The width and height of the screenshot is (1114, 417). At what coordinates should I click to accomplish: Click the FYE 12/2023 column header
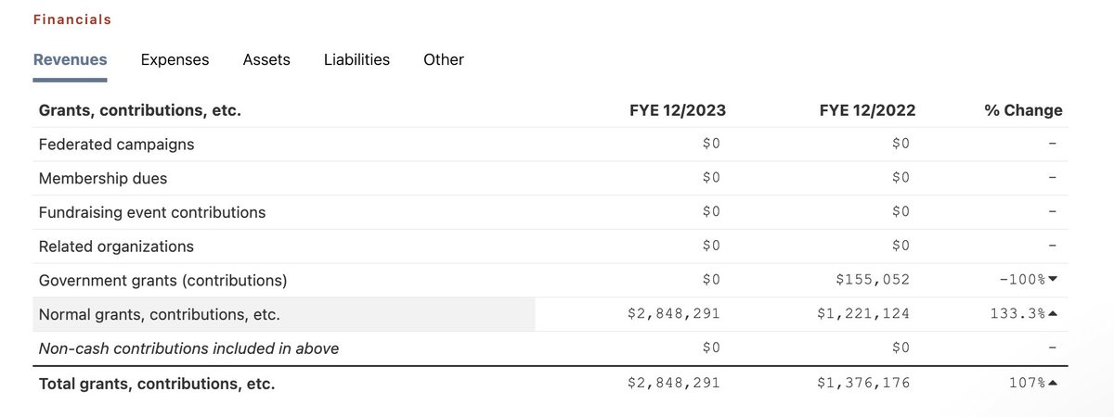coord(677,110)
